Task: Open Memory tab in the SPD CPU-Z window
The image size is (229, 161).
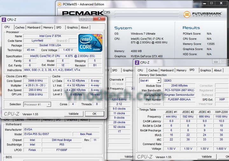Action: click(x=181, y=70)
